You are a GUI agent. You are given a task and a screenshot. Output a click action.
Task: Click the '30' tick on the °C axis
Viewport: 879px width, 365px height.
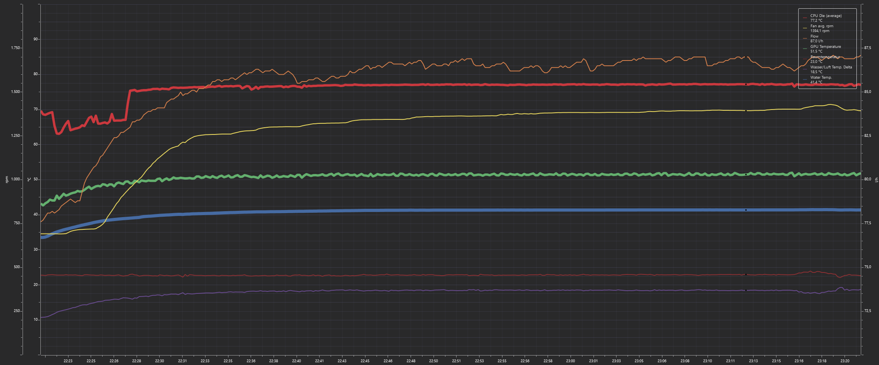pos(36,250)
